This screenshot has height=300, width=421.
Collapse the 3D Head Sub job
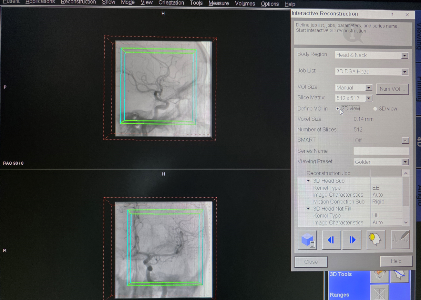pos(308,181)
